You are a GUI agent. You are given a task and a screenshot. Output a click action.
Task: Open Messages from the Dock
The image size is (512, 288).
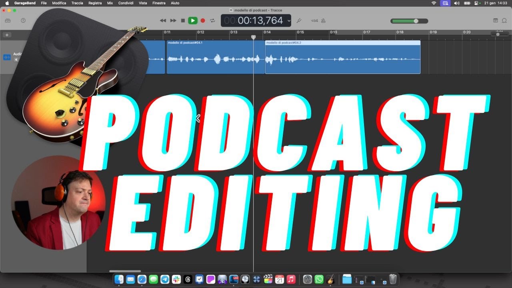(x=153, y=279)
